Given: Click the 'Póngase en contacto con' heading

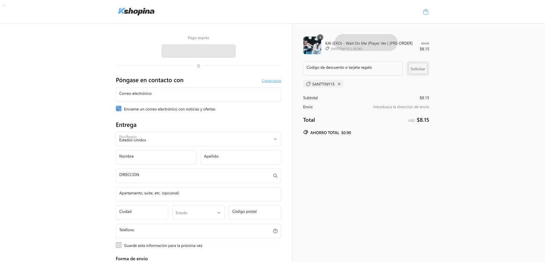Looking at the screenshot, I should click(x=150, y=80).
